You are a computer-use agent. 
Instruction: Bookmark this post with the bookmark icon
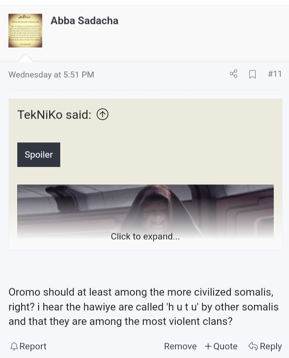[x=252, y=74]
